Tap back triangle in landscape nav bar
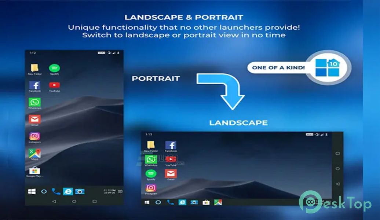The width and height of the screenshot is (380, 220). (337, 184)
